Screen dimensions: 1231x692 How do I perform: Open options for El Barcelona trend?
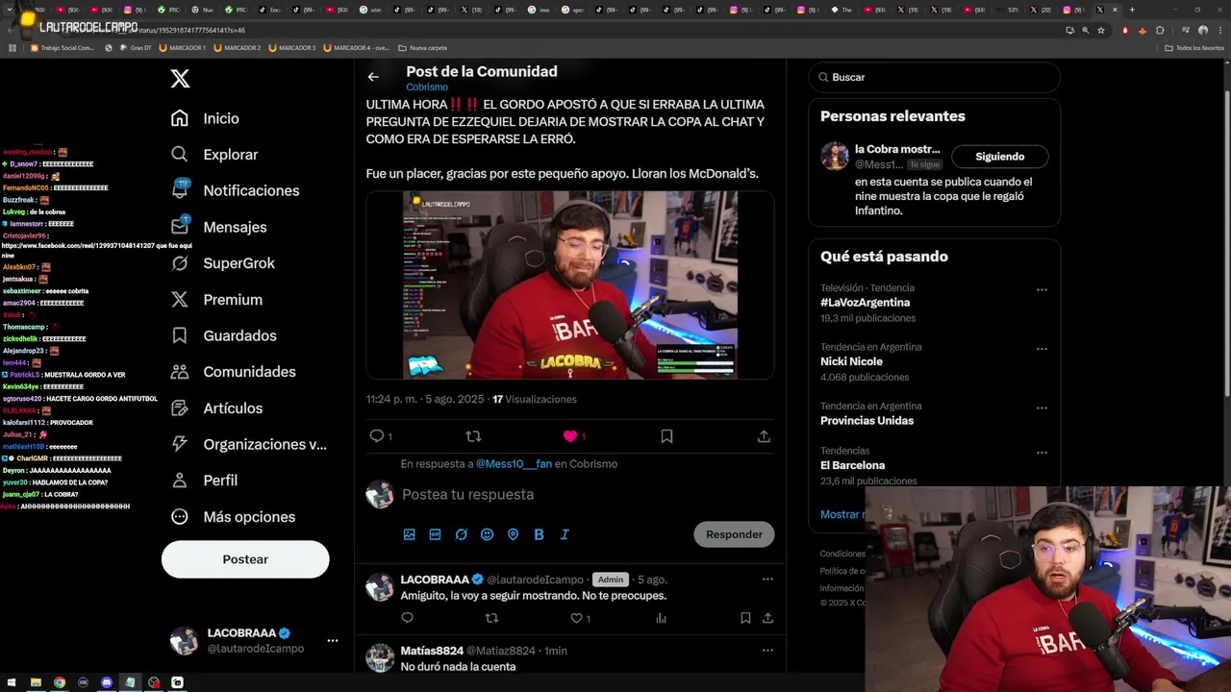pos(1042,453)
